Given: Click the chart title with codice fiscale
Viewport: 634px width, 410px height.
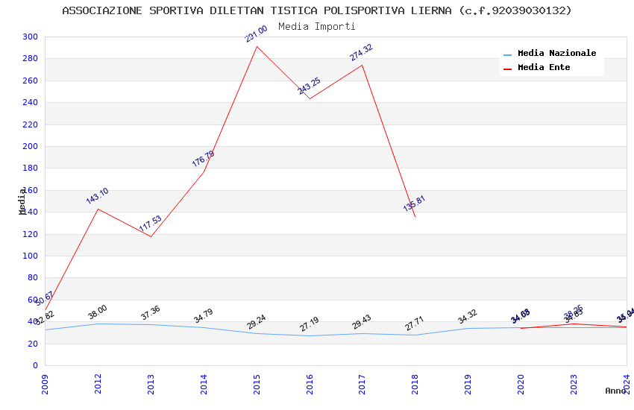Looking at the screenshot, I should tap(317, 10).
